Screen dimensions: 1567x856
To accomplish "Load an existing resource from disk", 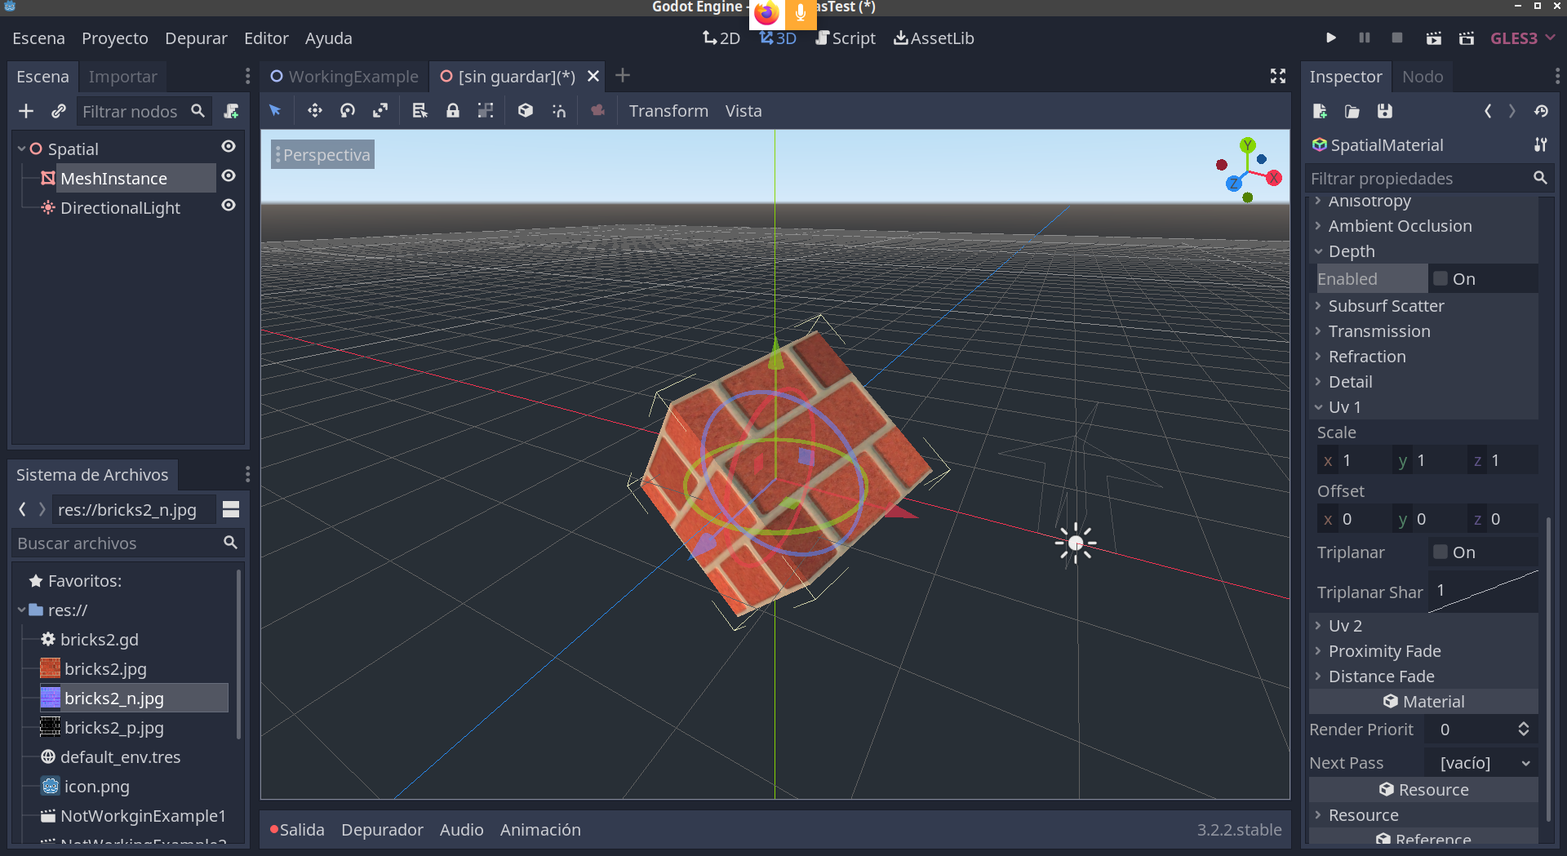I will pos(1352,111).
